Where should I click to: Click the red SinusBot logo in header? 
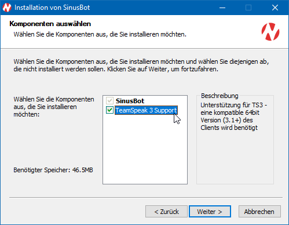(x=270, y=32)
